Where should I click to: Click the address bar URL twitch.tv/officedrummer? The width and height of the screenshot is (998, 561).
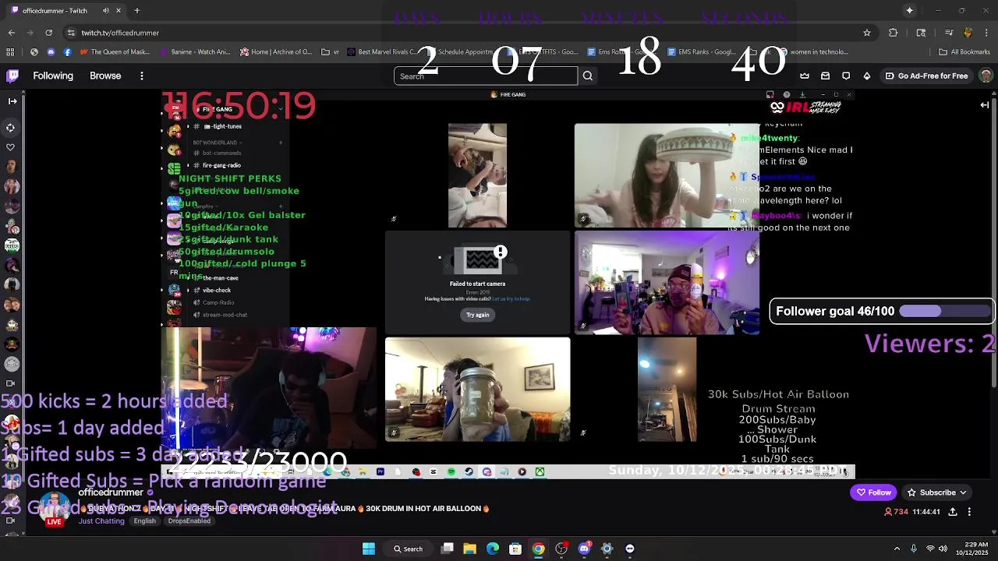pos(120,33)
